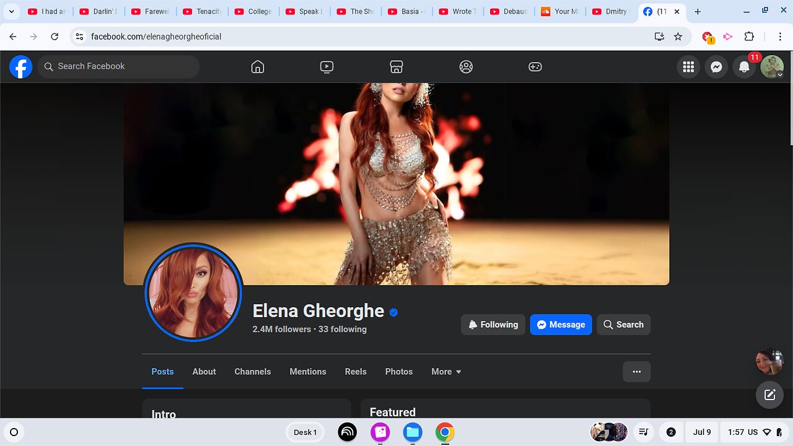Open the Marketplace icon
The height and width of the screenshot is (446, 793).
[396, 67]
